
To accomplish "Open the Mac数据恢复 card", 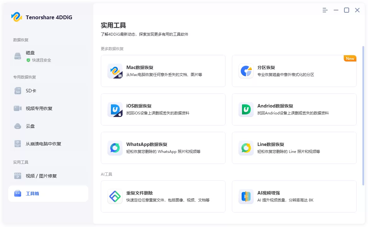I will [x=163, y=71].
